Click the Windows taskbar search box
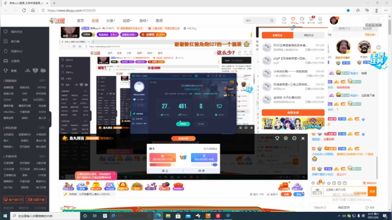 45,216
